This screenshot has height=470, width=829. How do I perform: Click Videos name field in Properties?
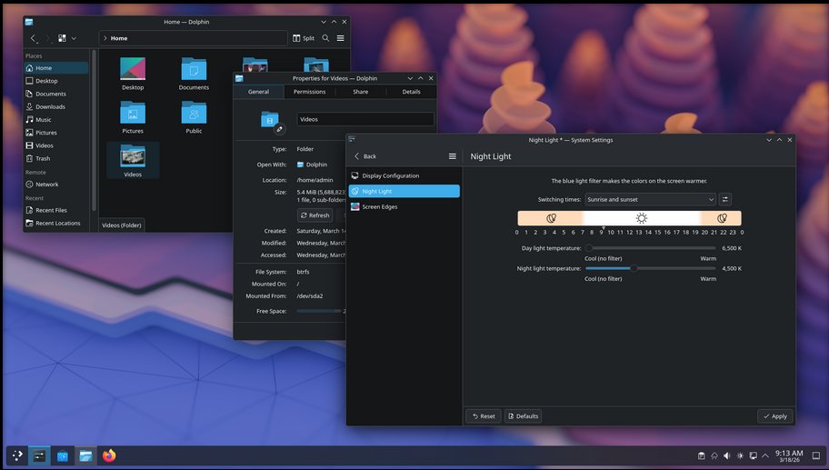365,119
